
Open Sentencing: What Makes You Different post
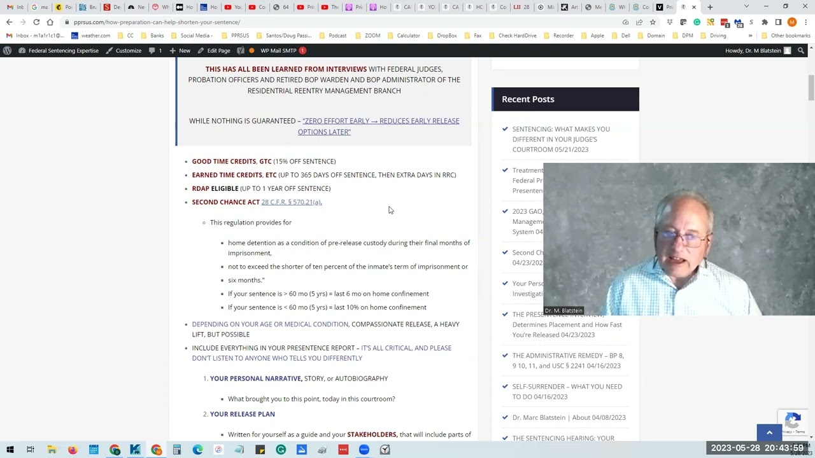(x=561, y=139)
